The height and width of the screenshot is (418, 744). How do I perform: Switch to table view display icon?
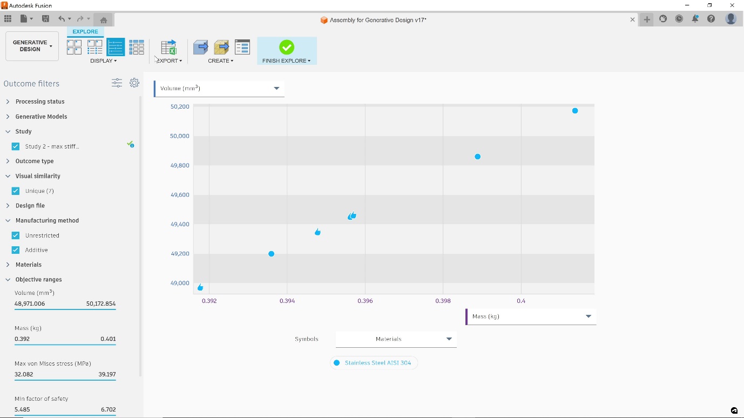[137, 47]
